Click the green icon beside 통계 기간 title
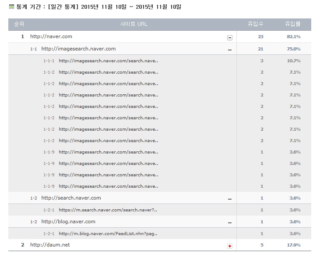This screenshot has width=320, height=261. pos(12,7)
